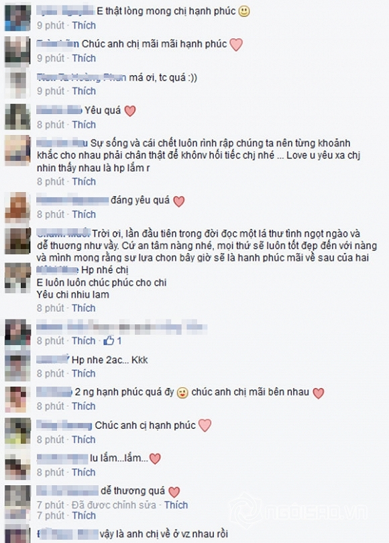Click Thích under 'đáng yêu quá' comment
The width and height of the screenshot is (389, 543).
point(84,215)
